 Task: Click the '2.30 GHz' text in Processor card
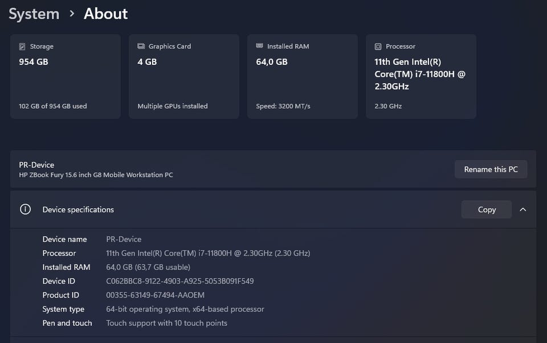click(388, 106)
